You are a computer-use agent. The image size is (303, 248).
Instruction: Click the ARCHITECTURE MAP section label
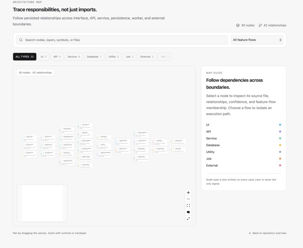tap(27, 2)
